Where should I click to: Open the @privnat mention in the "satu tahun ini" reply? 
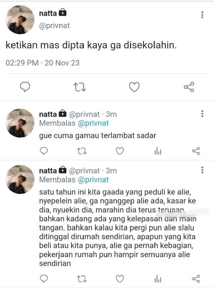click(92, 180)
